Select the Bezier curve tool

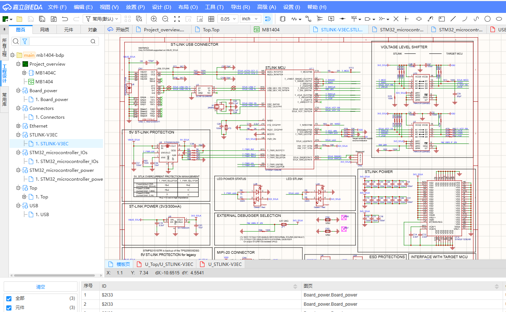point(476,19)
